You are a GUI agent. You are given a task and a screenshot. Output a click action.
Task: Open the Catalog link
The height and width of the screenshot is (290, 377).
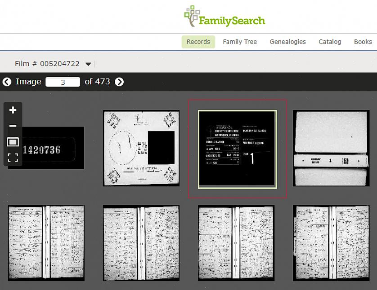click(330, 42)
